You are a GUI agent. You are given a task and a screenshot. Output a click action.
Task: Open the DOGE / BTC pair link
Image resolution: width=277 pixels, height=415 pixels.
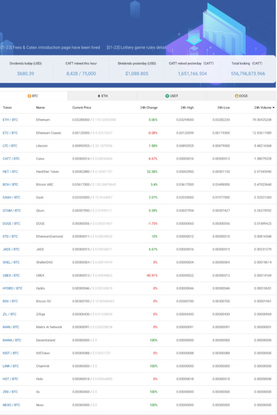(11, 223)
